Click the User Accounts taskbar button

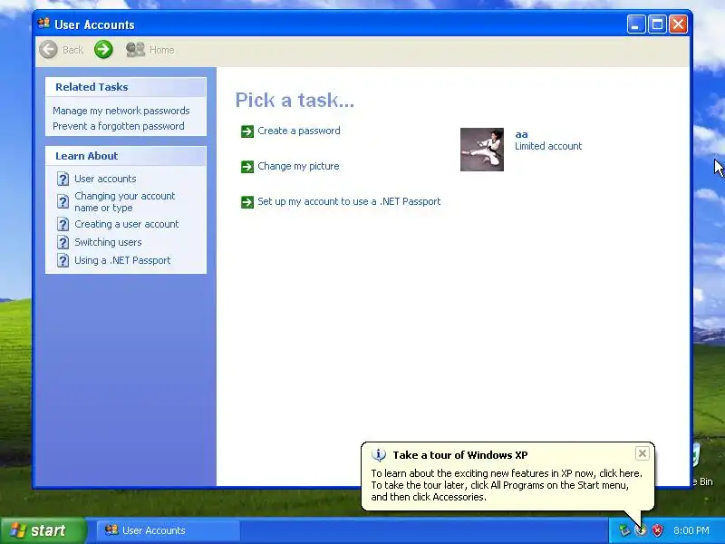tap(169, 530)
